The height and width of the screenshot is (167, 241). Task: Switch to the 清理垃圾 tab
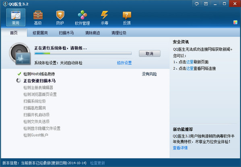click(119, 33)
